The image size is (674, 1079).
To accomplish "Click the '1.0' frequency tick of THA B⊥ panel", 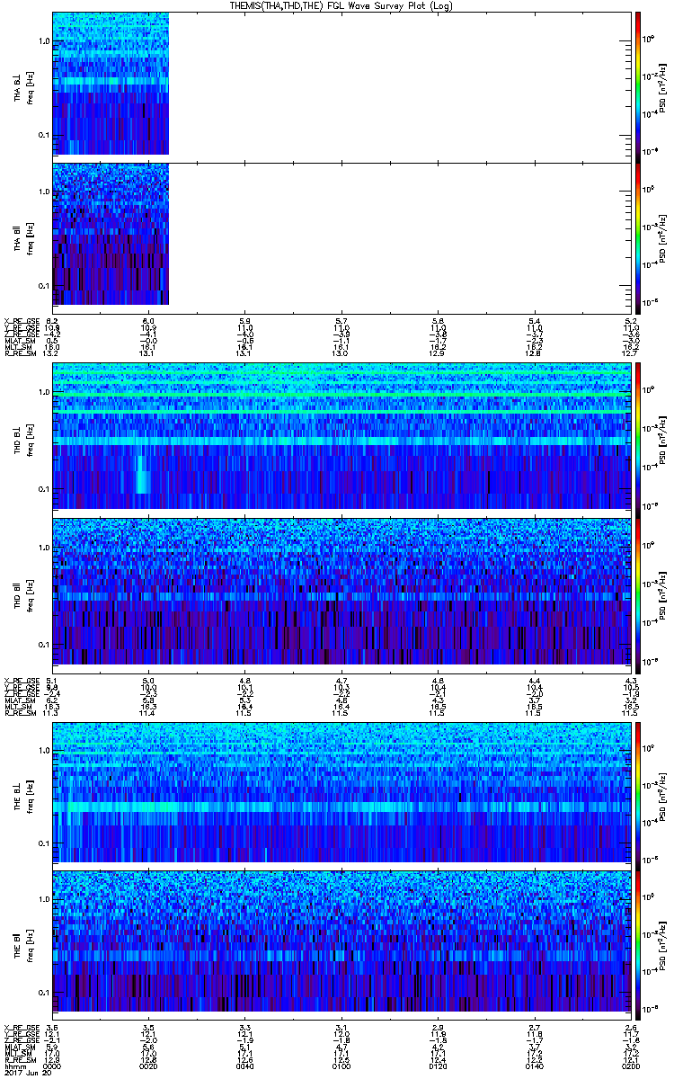I will [x=43, y=41].
